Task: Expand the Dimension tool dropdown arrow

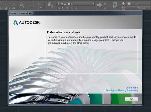Action: [43, 4]
